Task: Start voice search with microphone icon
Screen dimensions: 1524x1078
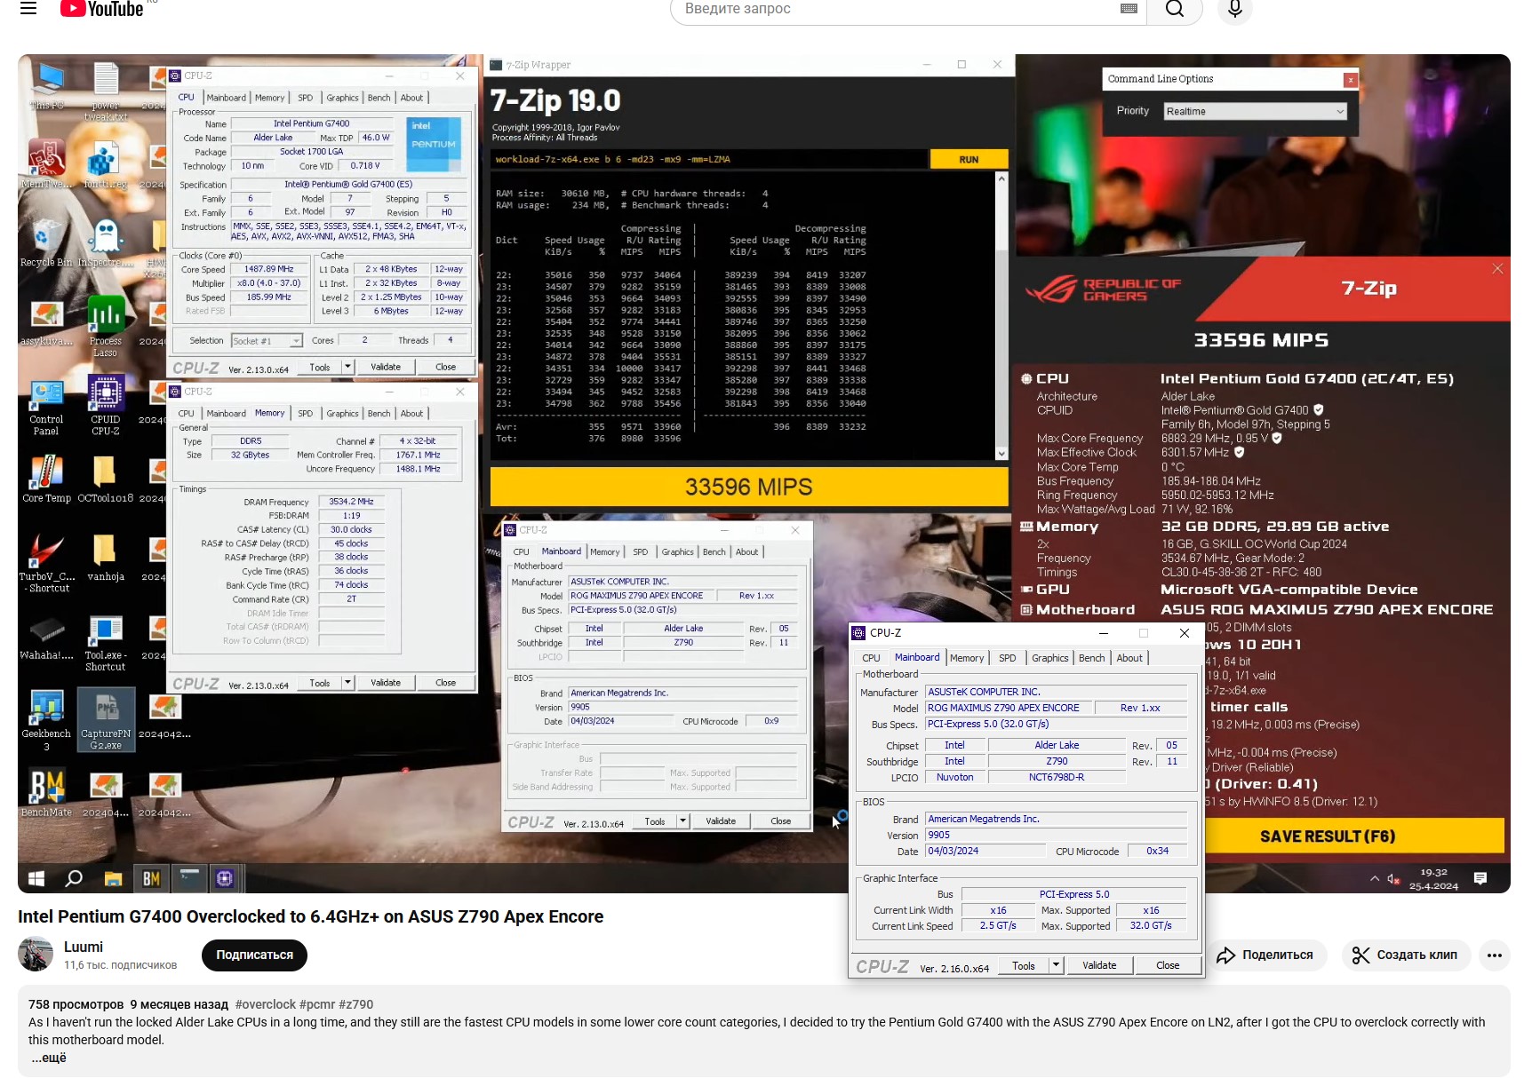Action: [x=1234, y=9]
